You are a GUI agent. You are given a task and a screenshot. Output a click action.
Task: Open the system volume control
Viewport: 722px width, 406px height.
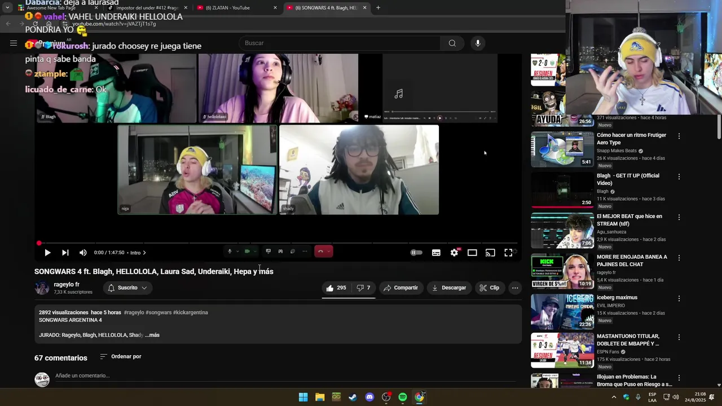click(676, 397)
